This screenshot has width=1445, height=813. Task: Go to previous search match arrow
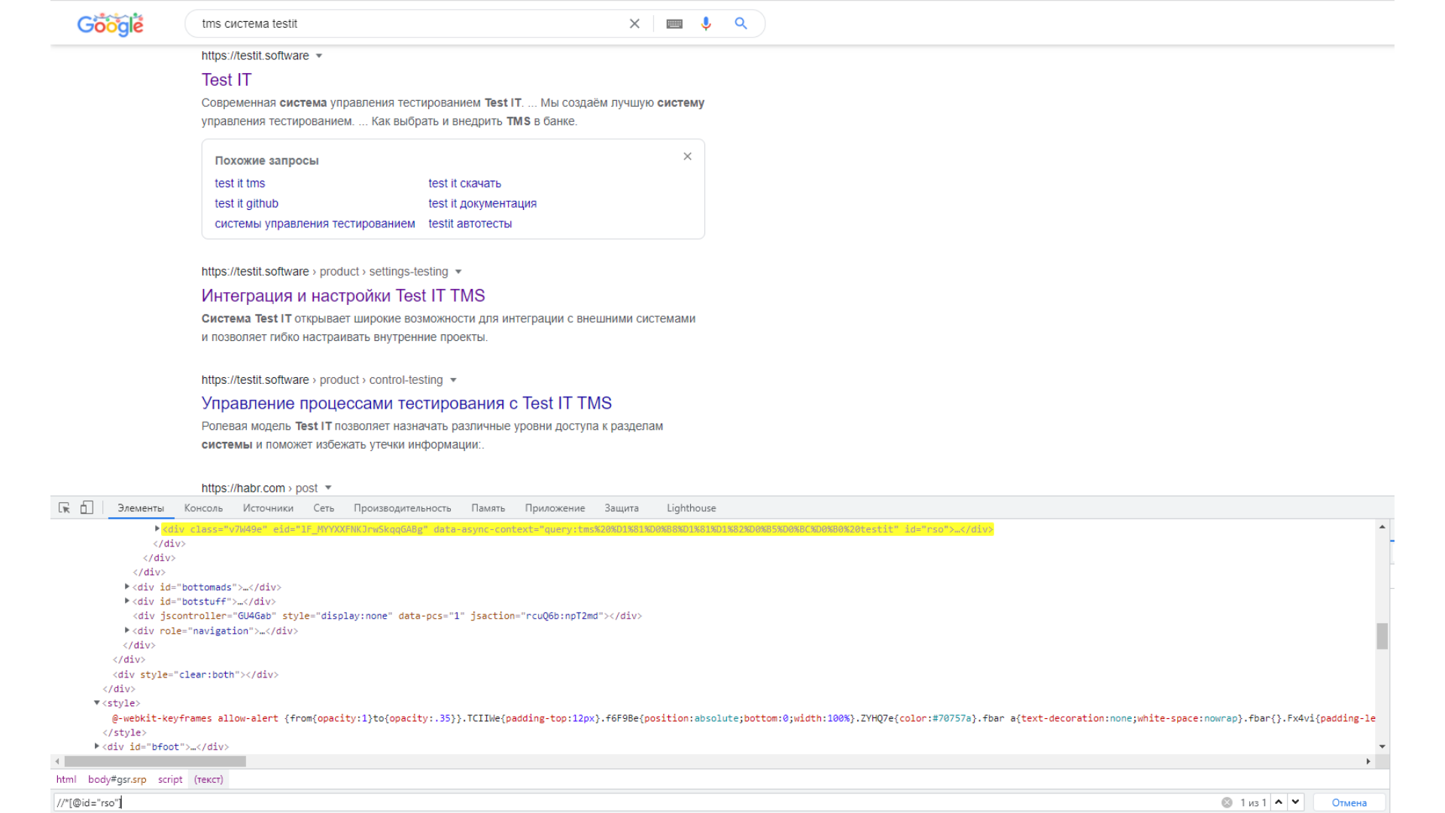pyautogui.click(x=1279, y=802)
